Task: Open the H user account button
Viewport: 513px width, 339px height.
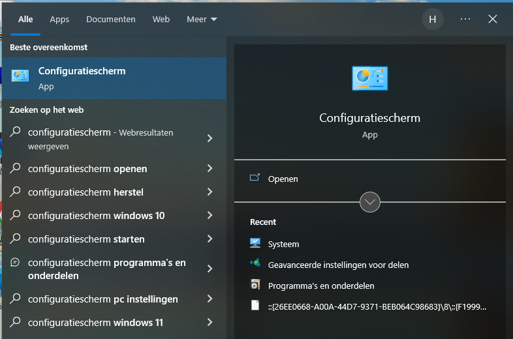Action: click(x=433, y=20)
